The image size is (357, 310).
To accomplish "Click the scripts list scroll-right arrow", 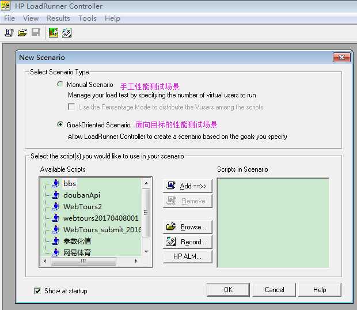I will click(136, 261).
